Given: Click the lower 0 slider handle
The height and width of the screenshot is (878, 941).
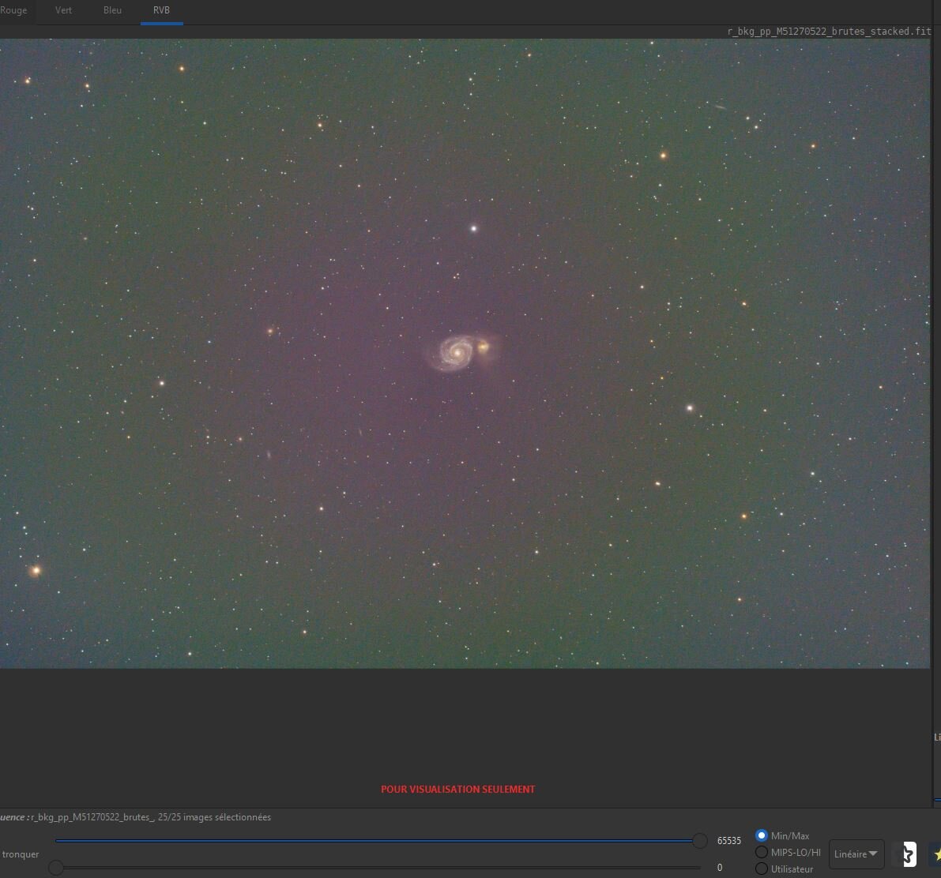Looking at the screenshot, I should (56, 867).
